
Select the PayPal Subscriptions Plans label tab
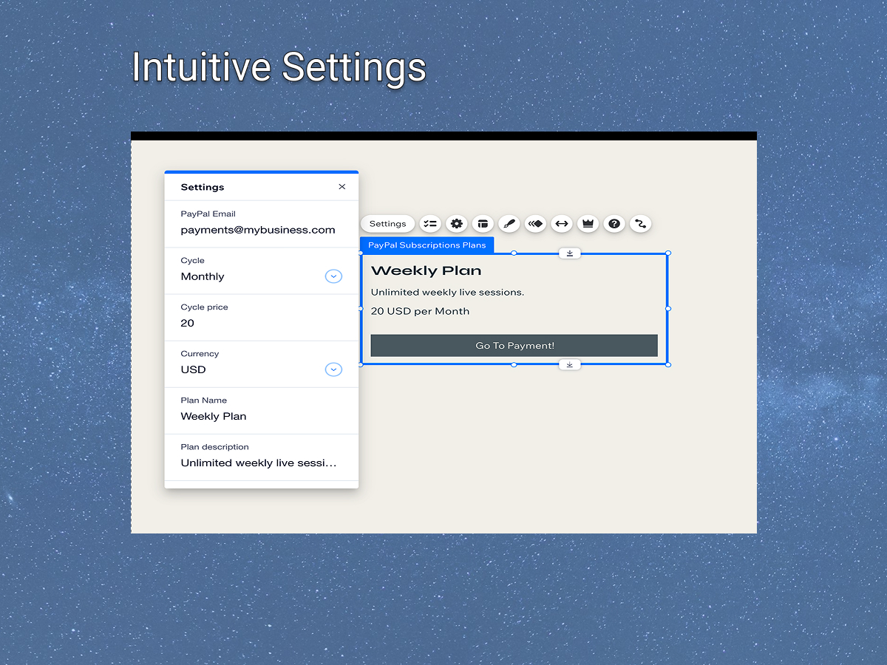click(427, 245)
